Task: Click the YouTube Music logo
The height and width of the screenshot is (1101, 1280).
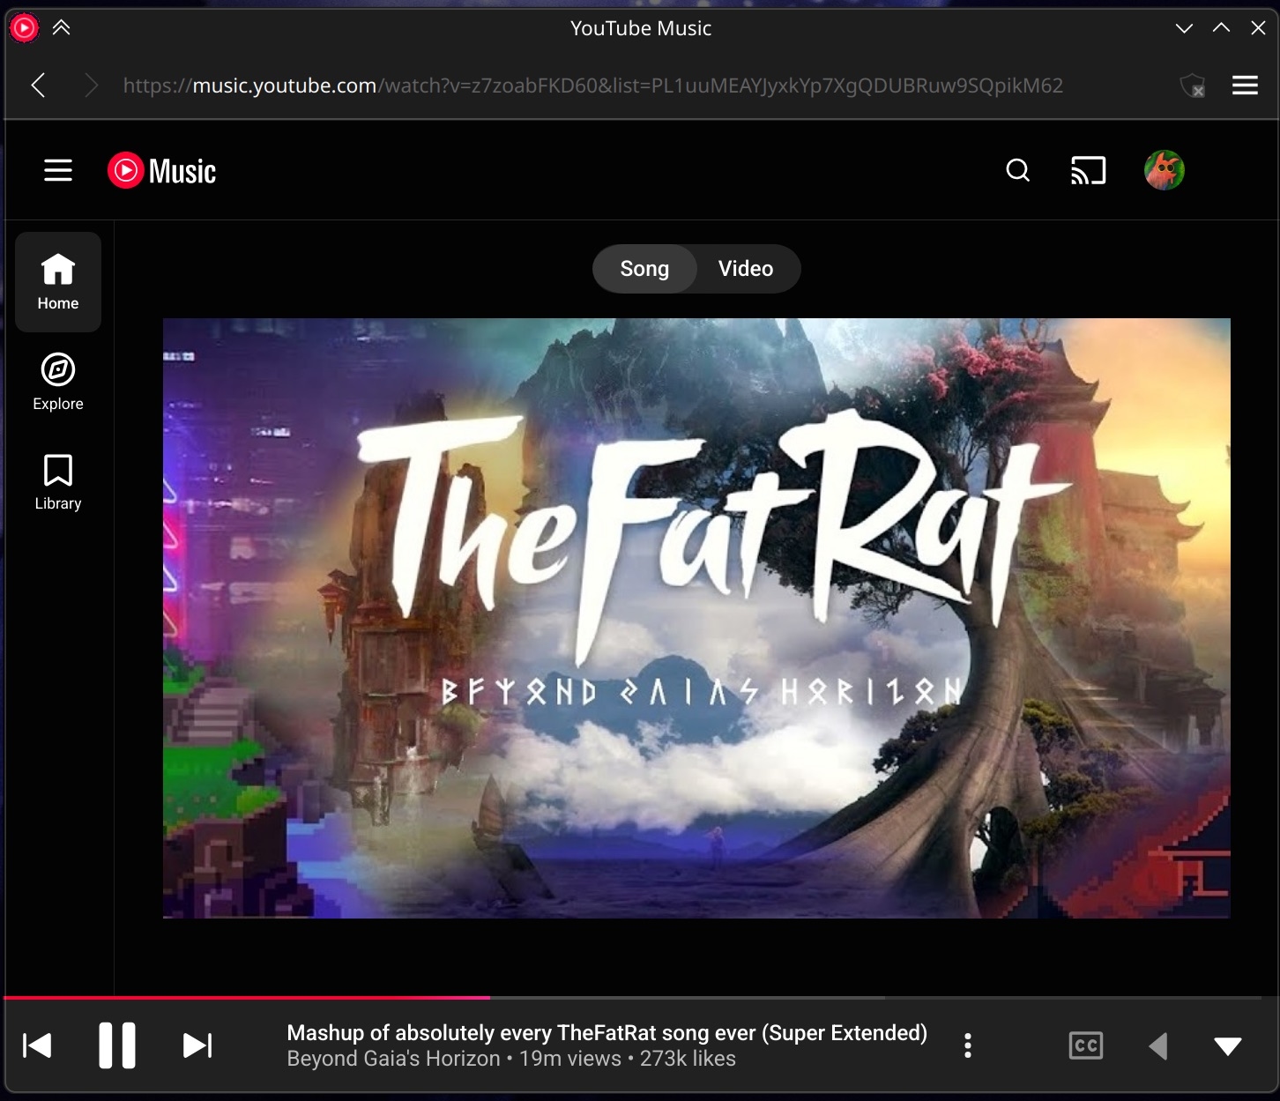Action: tap(162, 171)
